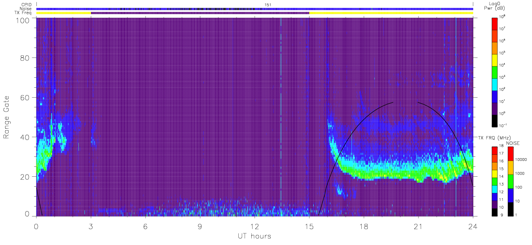532x245 pixels.
Task: Click the purple segment of the TX Freq strip
Action: click(x=200, y=13)
